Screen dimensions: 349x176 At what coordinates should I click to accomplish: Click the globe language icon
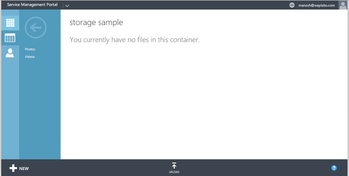[292, 5]
